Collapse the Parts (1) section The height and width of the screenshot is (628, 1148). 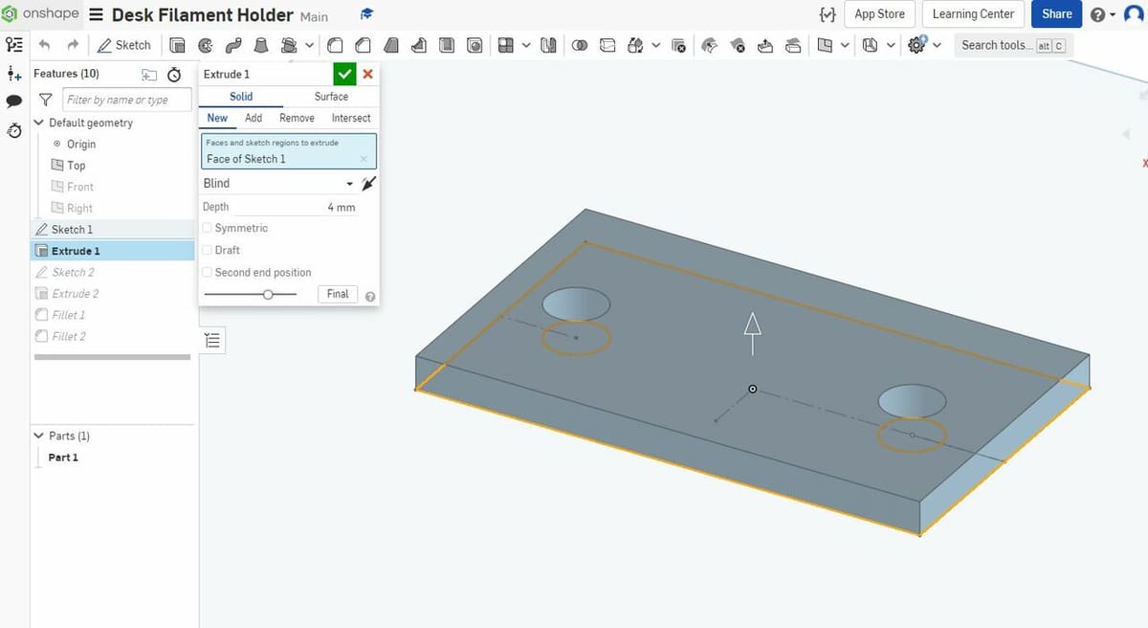[38, 436]
